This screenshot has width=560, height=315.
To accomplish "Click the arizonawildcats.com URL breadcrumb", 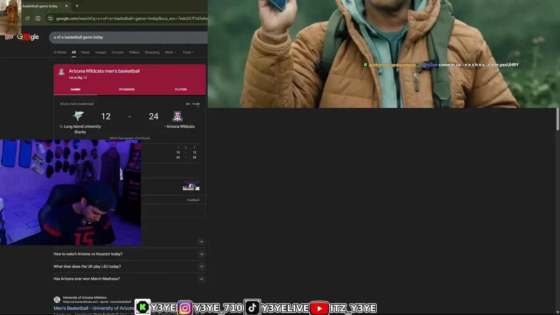I will [x=97, y=302].
